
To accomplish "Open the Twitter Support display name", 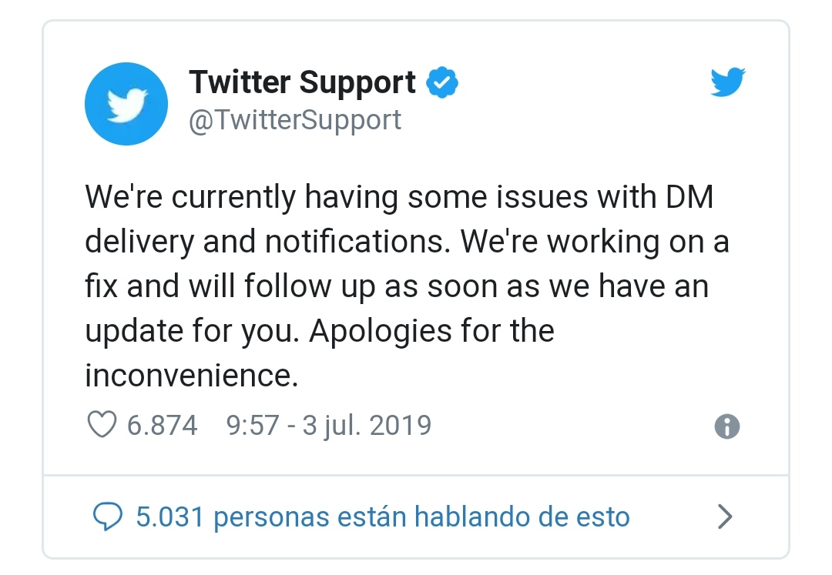I will coord(303,82).
